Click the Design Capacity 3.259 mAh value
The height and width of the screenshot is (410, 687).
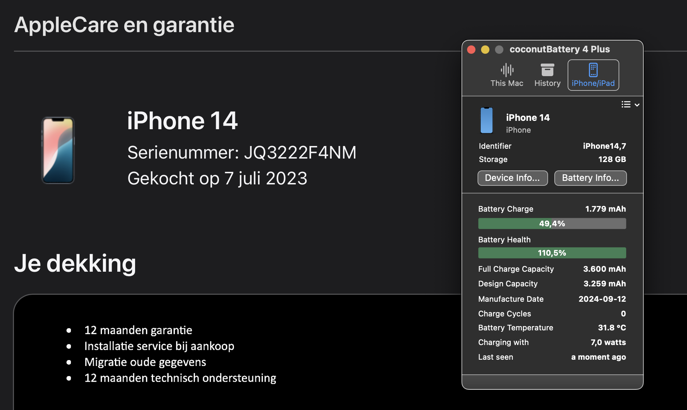(605, 284)
